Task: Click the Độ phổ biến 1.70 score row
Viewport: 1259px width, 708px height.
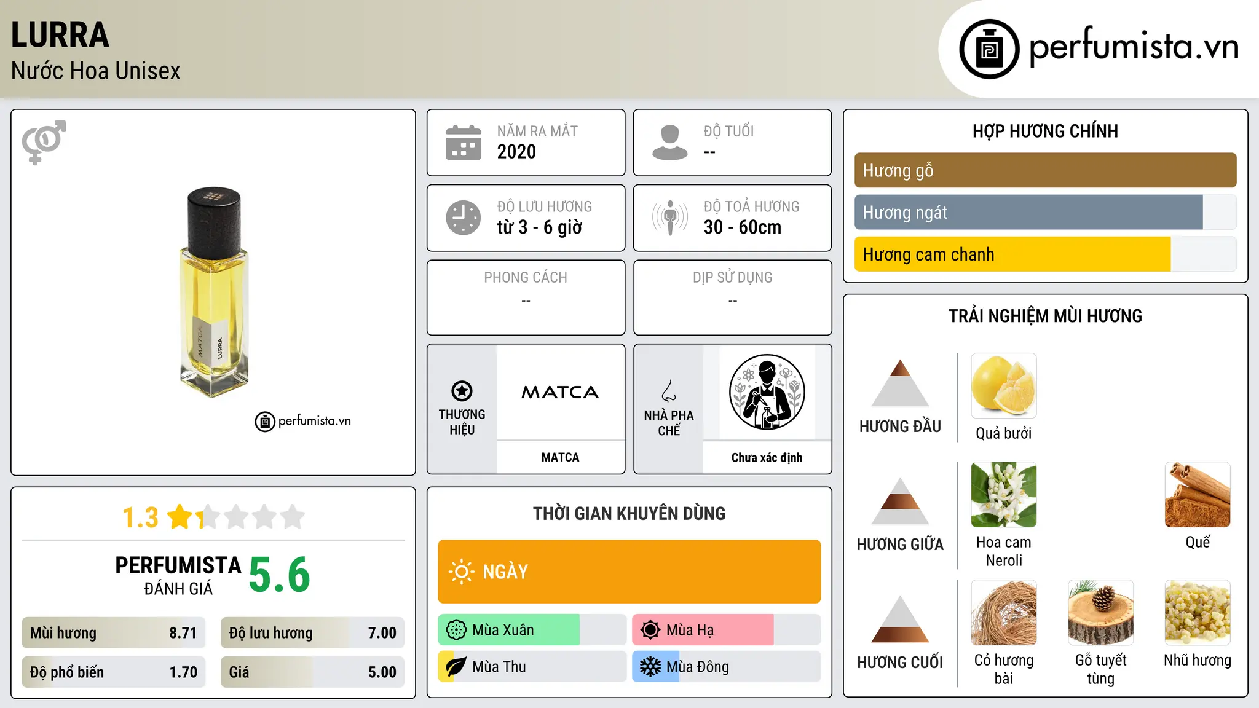Action: click(114, 672)
